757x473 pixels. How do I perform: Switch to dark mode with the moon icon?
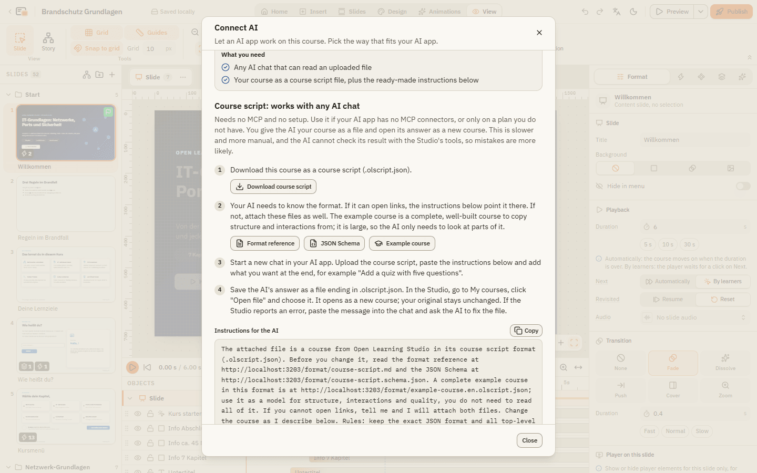633,12
